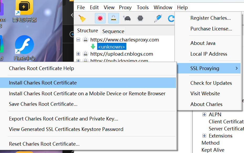Open the Proxy menu
244x153 pixels.
(125, 7)
